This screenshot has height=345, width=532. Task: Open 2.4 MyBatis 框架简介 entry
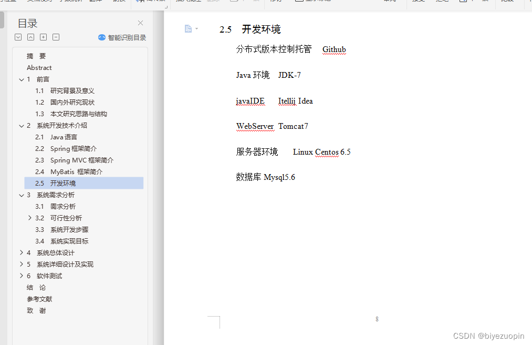[x=69, y=171]
